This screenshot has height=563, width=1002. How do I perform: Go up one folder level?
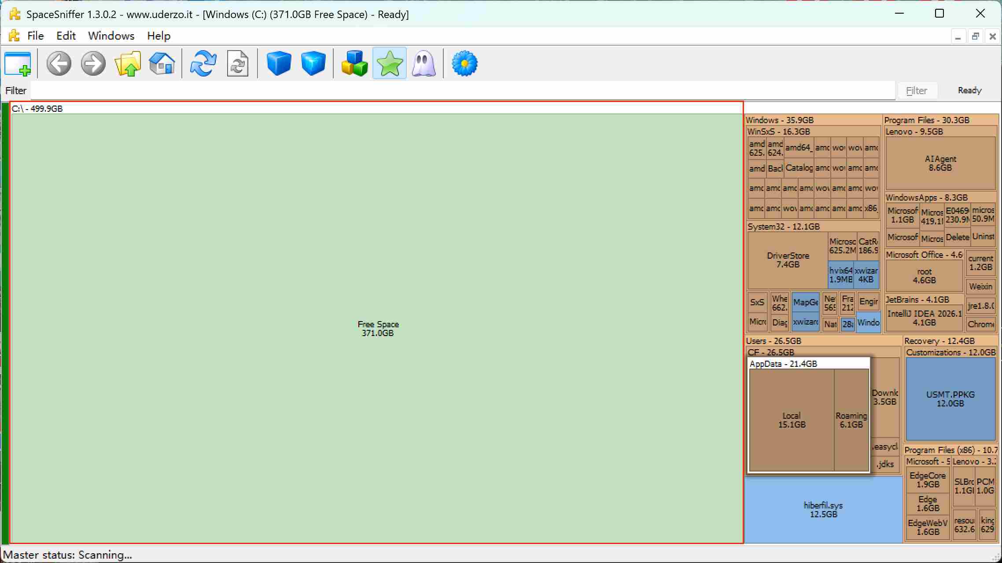click(128, 63)
